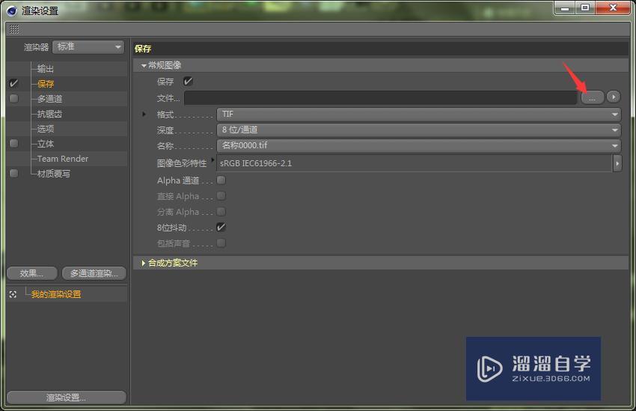Select 输出 in the settings list
The image size is (636, 411).
(46, 69)
